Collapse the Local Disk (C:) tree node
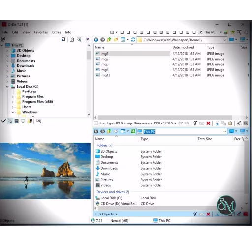This screenshot has height=246, width=252. pos(7,87)
